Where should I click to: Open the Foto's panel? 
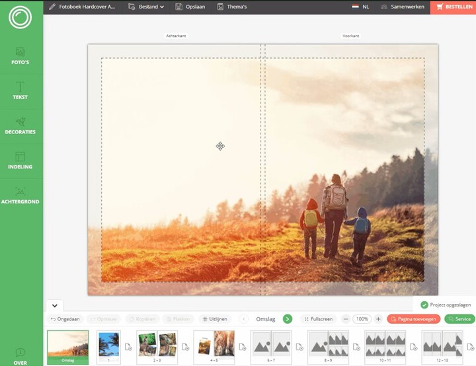(x=20, y=56)
